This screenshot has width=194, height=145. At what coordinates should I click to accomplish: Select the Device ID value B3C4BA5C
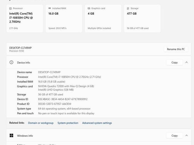63,99
